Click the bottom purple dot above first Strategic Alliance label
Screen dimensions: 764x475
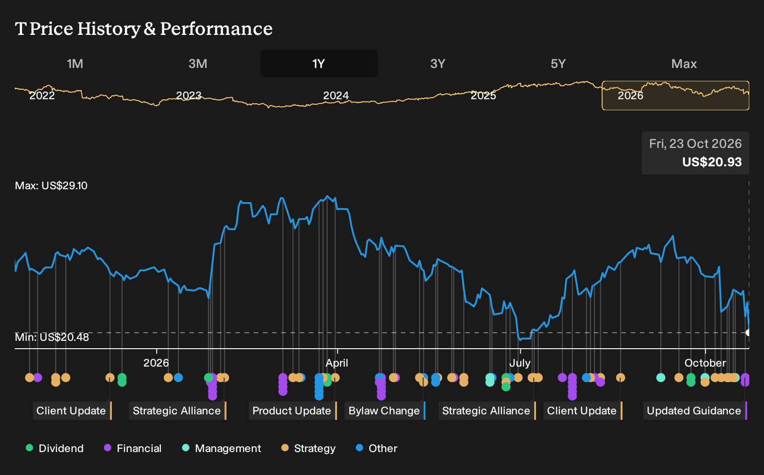pyautogui.click(x=212, y=396)
